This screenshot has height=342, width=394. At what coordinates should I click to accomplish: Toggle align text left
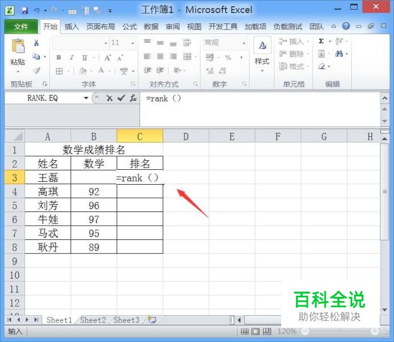pos(147,56)
